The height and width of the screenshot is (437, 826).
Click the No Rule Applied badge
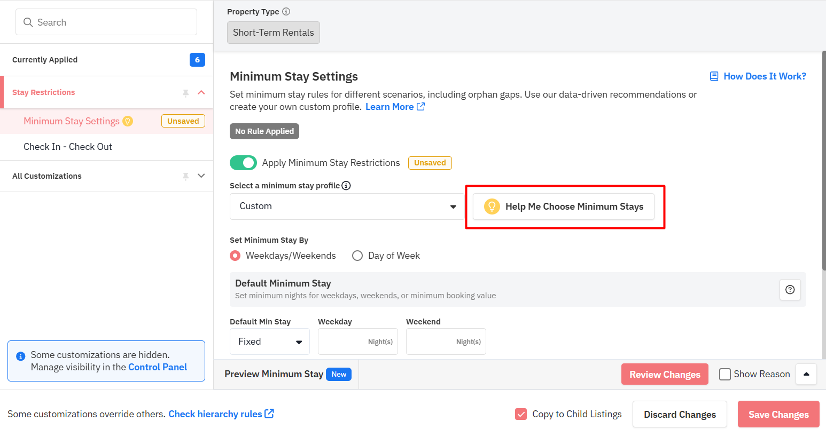[x=264, y=131]
